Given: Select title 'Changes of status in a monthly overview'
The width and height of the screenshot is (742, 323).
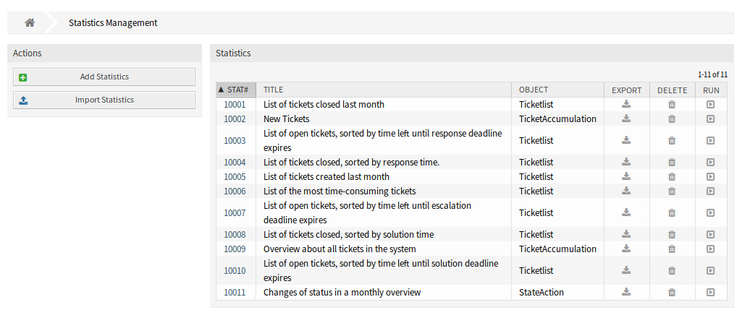Looking at the screenshot, I should [x=342, y=293].
